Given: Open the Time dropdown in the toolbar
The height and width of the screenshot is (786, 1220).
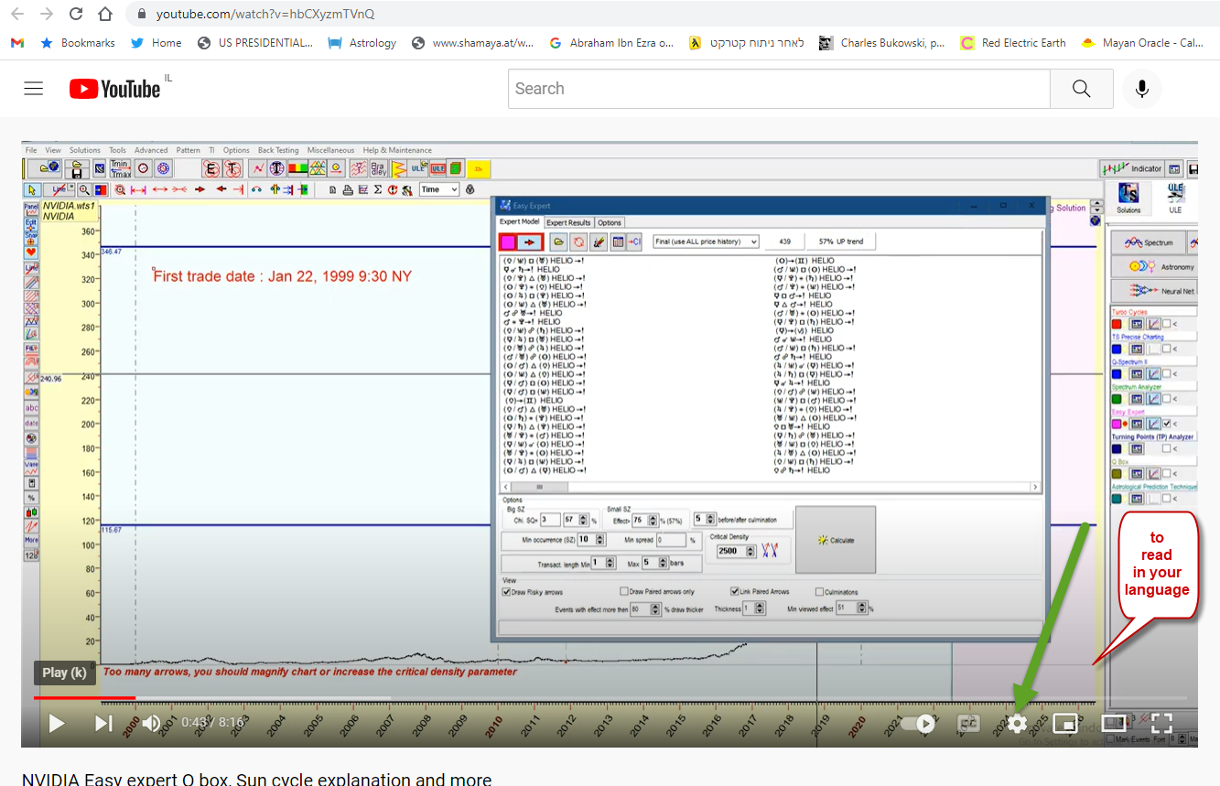Looking at the screenshot, I should pos(440,189).
